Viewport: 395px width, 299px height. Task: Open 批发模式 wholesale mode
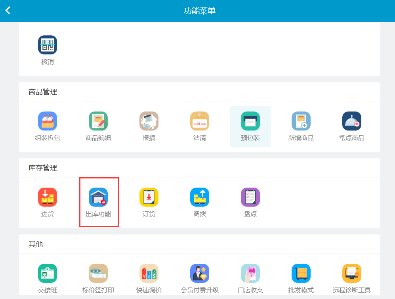click(x=301, y=279)
